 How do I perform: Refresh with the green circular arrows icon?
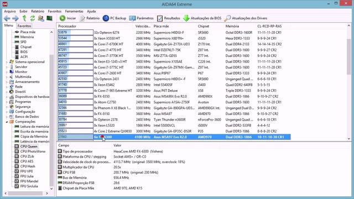33,18
